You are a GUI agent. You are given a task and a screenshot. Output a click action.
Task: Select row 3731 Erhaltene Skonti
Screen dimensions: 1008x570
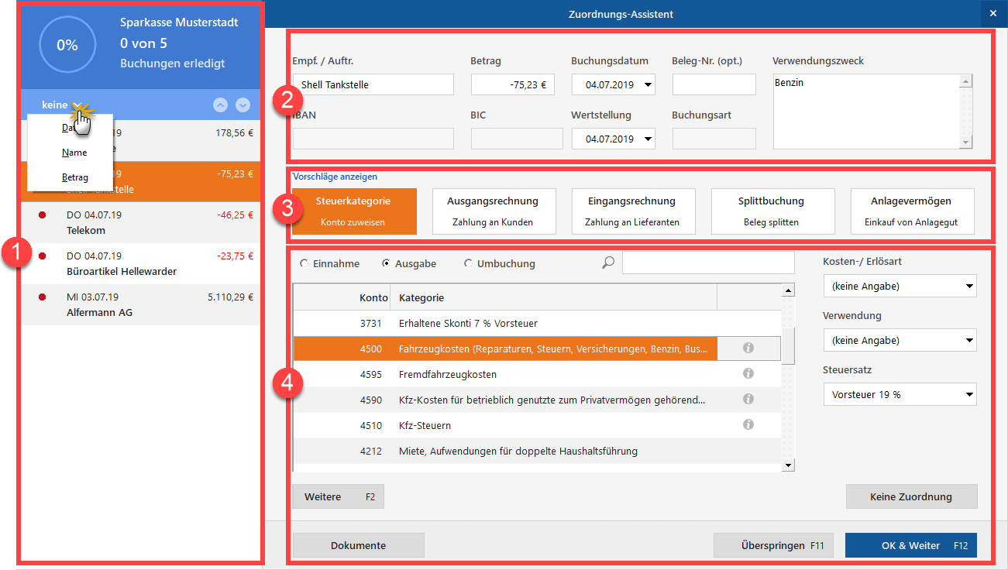coord(537,323)
